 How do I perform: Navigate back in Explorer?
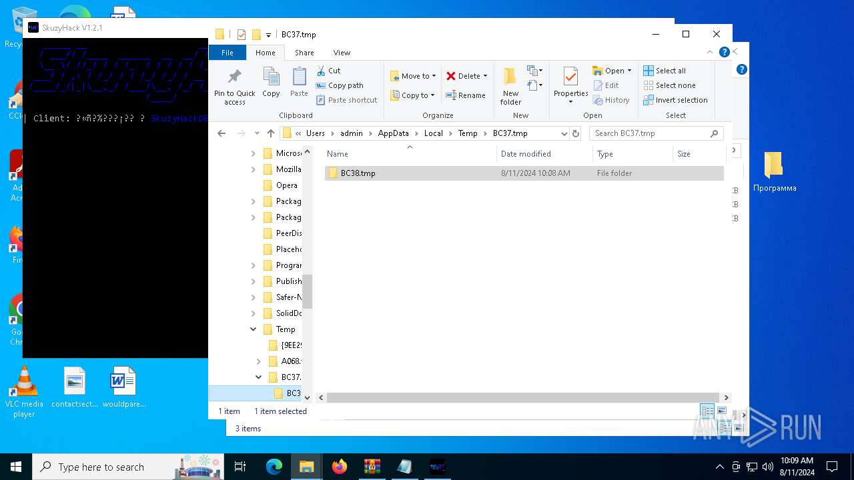(x=222, y=133)
